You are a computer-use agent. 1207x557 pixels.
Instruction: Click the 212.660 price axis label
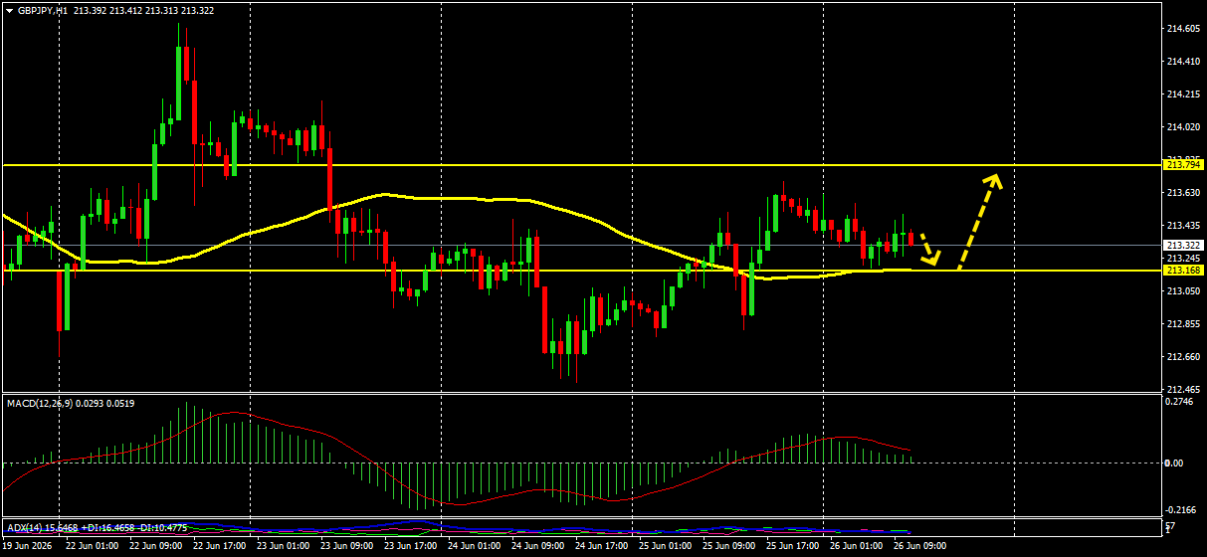click(1183, 357)
